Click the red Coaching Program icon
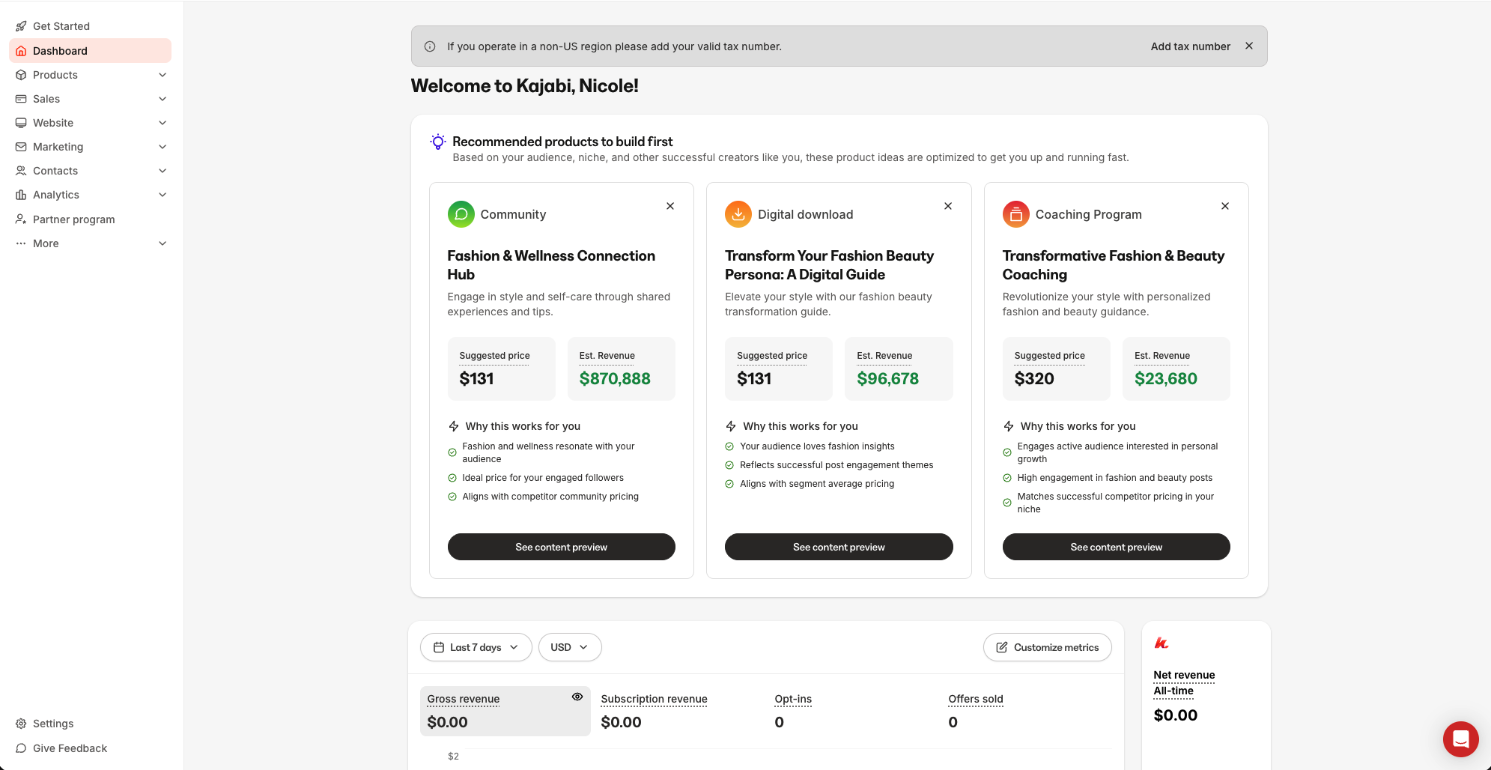 coord(1015,214)
